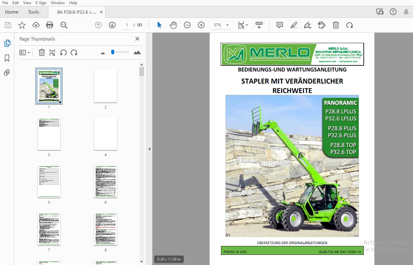Move the thumbnail size slider handle
The height and width of the screenshot is (265, 413).
point(113,52)
